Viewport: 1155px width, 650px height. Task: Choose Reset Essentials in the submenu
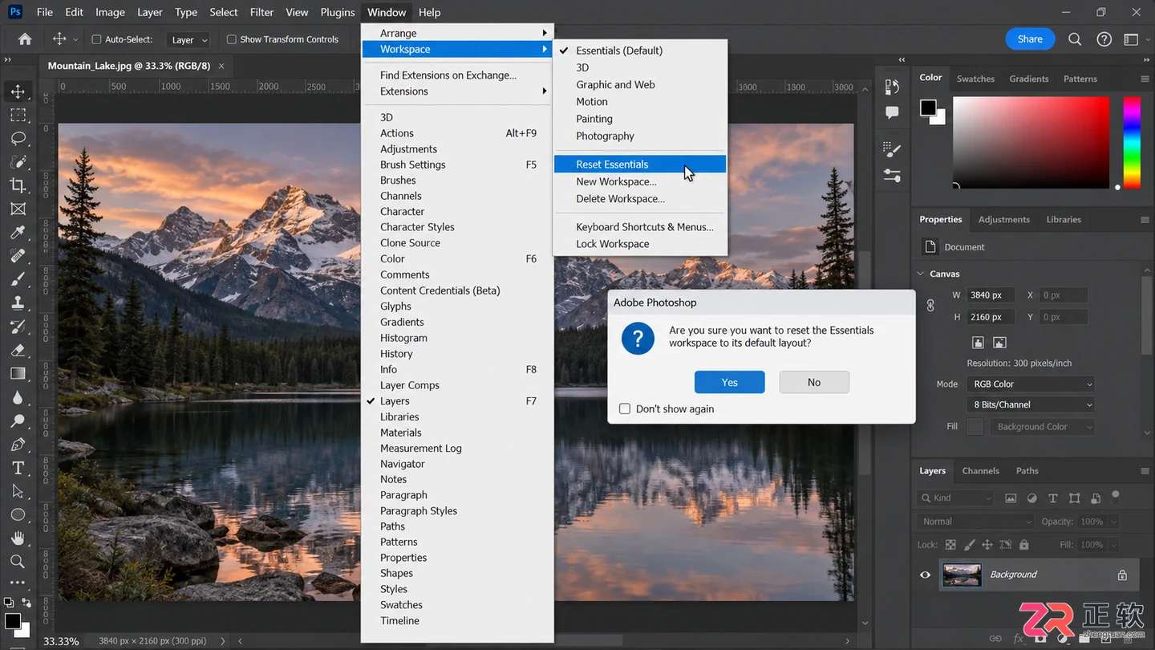pos(640,165)
